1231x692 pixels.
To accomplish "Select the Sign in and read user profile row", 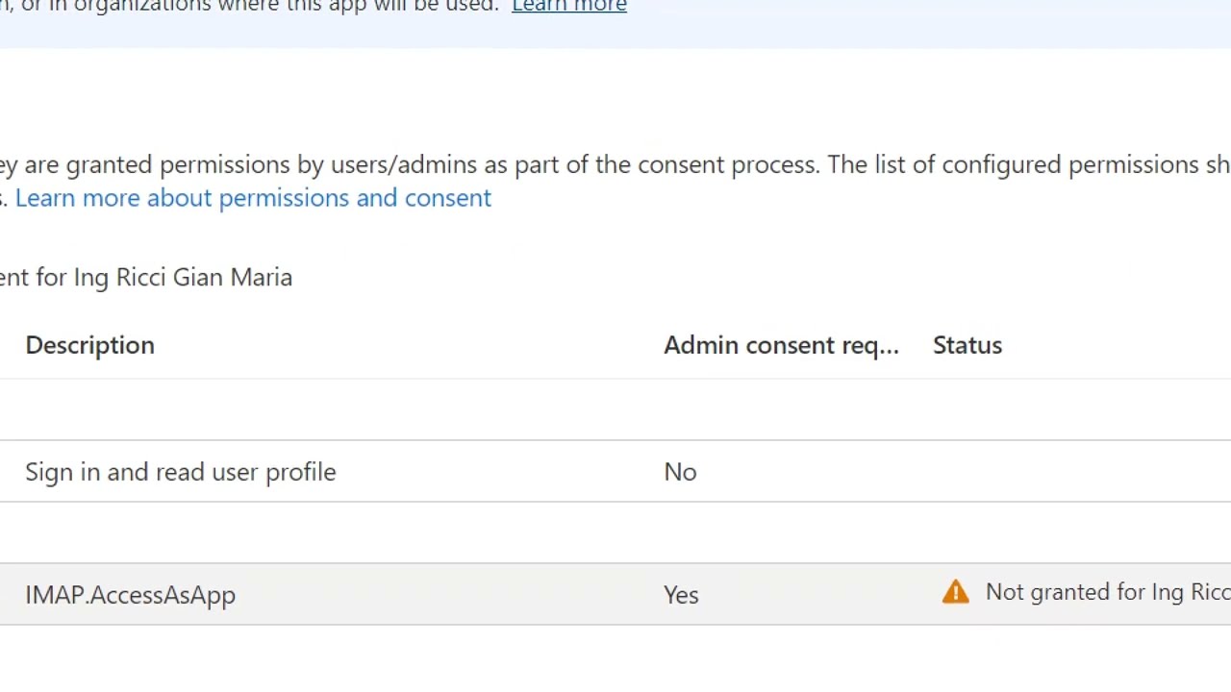I will 615,472.
